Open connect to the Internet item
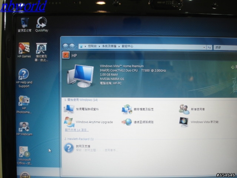The width and height of the screenshot is (237, 178). pos(137,122)
